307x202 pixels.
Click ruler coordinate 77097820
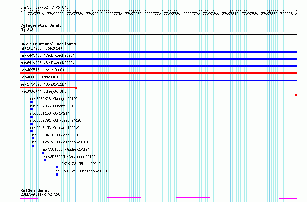[x=250, y=14]
